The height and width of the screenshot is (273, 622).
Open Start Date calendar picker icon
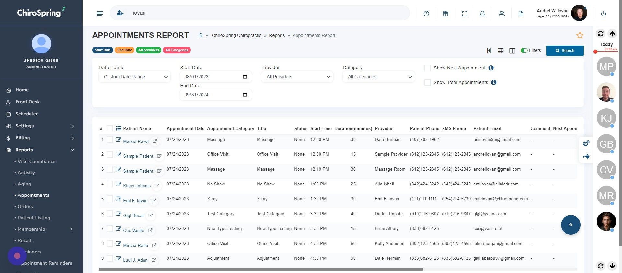click(245, 77)
